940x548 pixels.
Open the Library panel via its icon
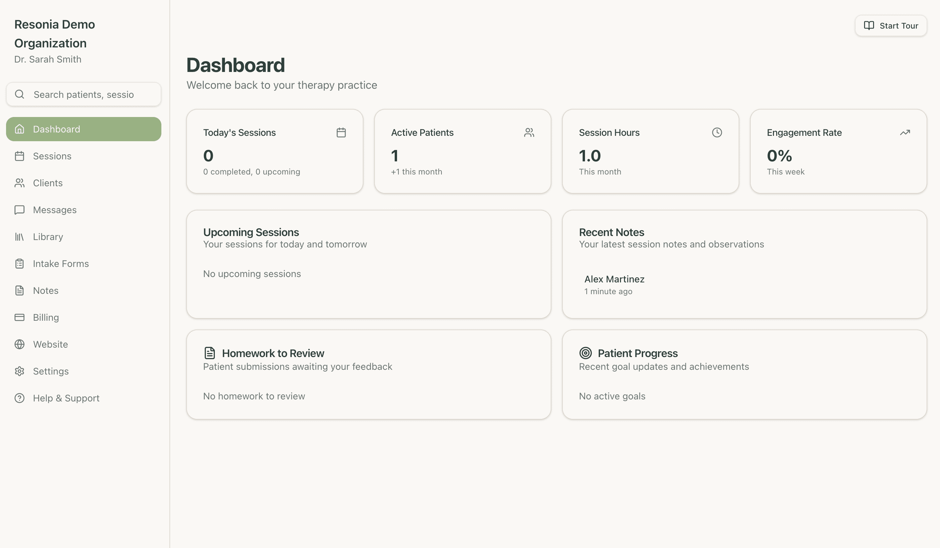click(20, 236)
